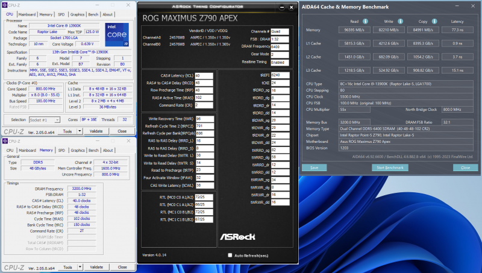Select the tREFI value field
Viewport: 482px width, 273px height.
[282, 75]
